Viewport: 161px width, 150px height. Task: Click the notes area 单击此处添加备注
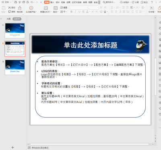point(40,148)
